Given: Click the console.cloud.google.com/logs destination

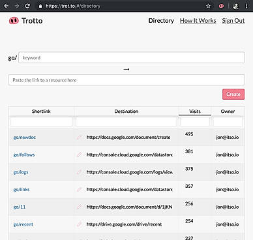Looking at the screenshot, I should pos(130,172).
